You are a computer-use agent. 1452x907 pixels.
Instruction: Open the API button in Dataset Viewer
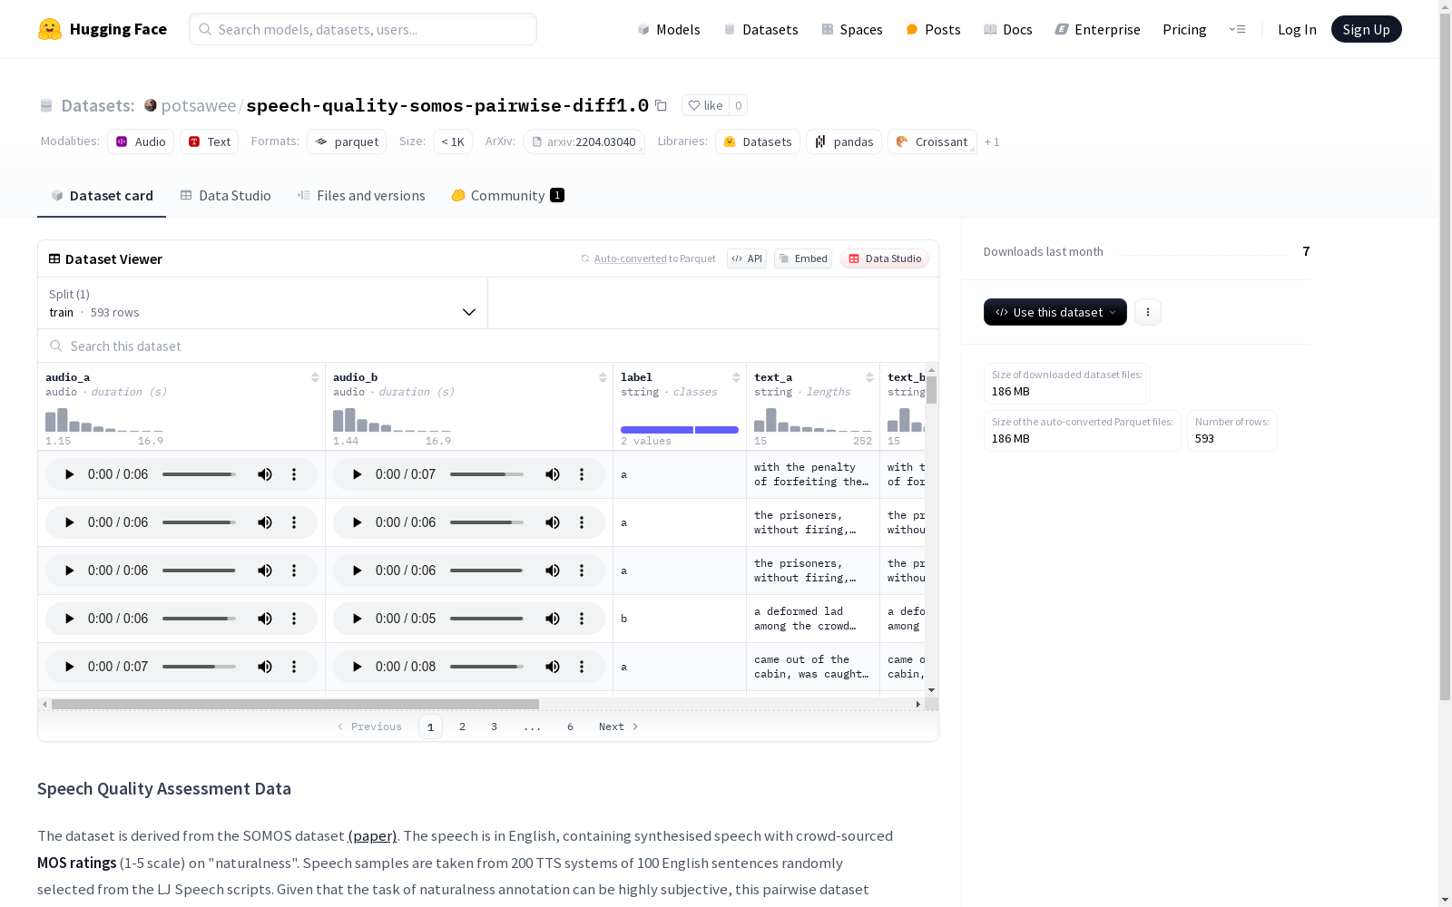click(747, 258)
